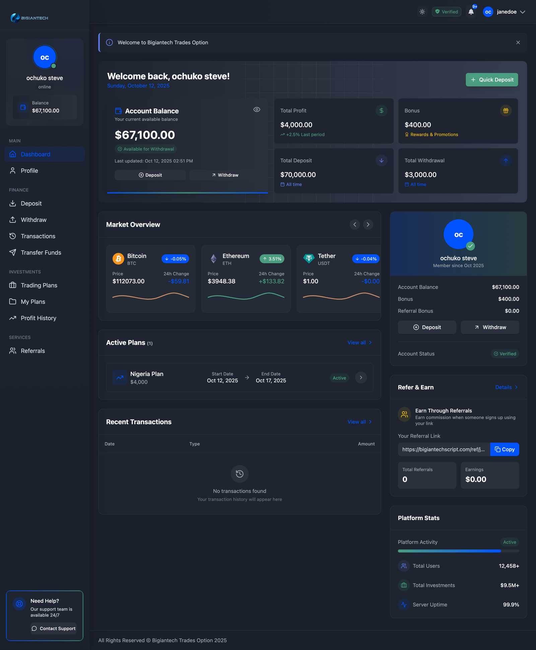Expand the Nigeria Plan details chevron
This screenshot has height=650, width=536.
[361, 378]
